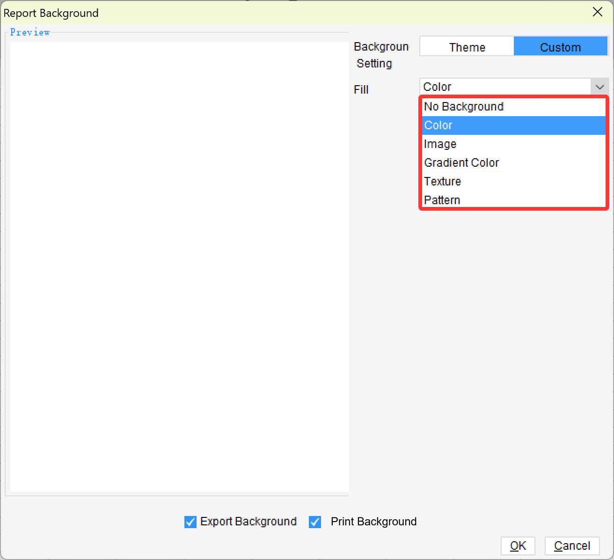
Task: Close the Report Background window
Action: click(598, 12)
